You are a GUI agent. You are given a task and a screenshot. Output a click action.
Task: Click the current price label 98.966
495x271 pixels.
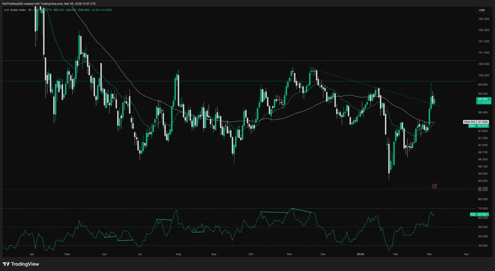coord(483,99)
